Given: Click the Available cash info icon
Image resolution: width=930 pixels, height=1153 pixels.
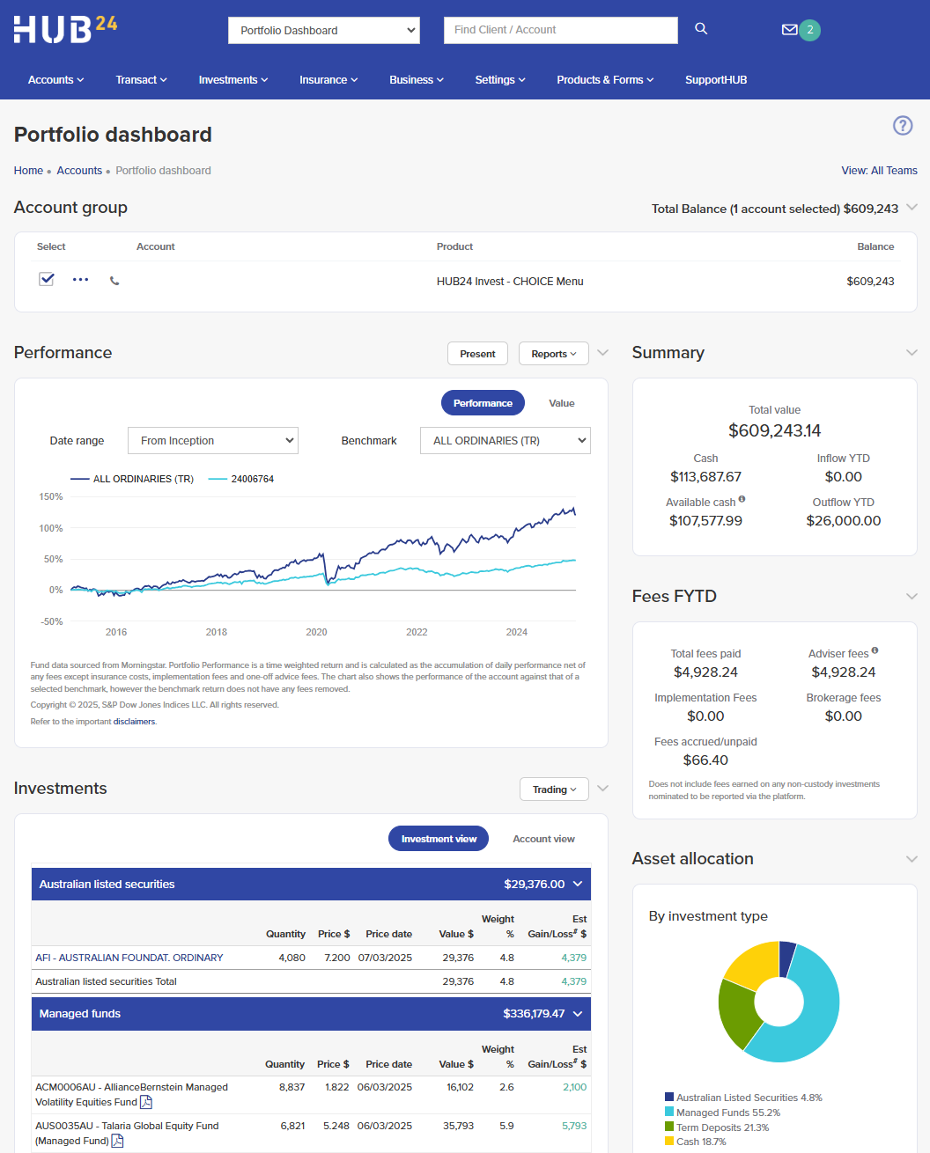Looking at the screenshot, I should pos(742,499).
